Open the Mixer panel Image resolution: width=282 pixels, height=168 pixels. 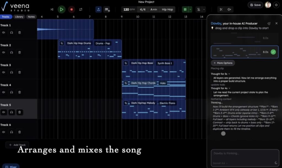(11, 166)
